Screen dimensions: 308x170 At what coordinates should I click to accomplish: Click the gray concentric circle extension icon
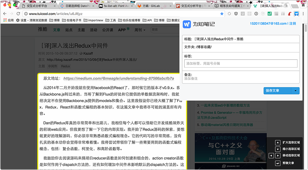[x=263, y=14]
